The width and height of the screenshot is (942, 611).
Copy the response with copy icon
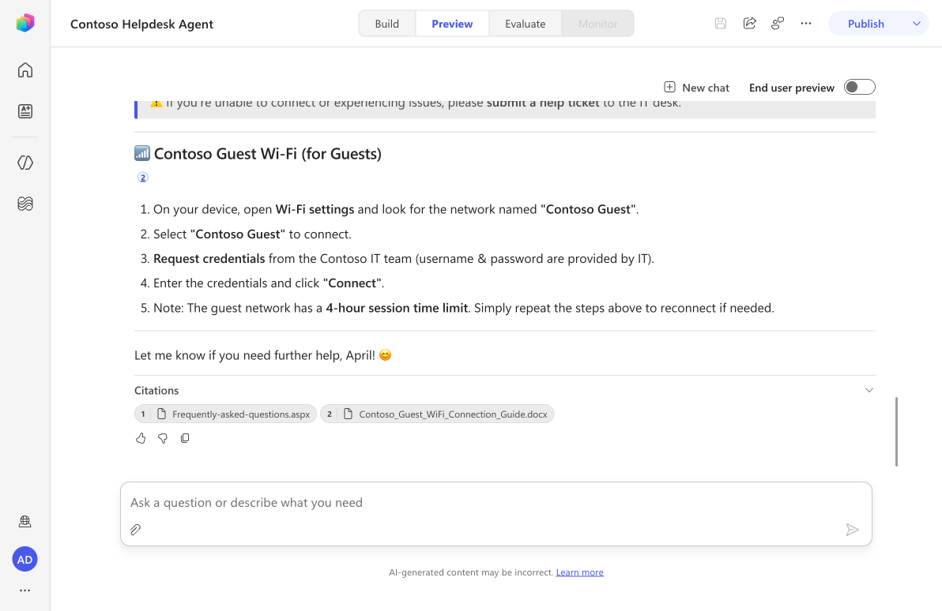pos(185,438)
